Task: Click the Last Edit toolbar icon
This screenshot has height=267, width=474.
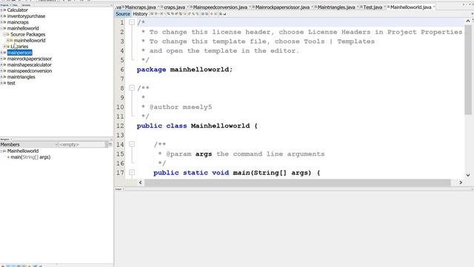Action: [x=152, y=13]
